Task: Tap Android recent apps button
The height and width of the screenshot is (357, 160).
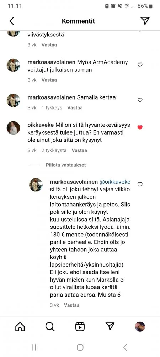Action: click(35, 347)
